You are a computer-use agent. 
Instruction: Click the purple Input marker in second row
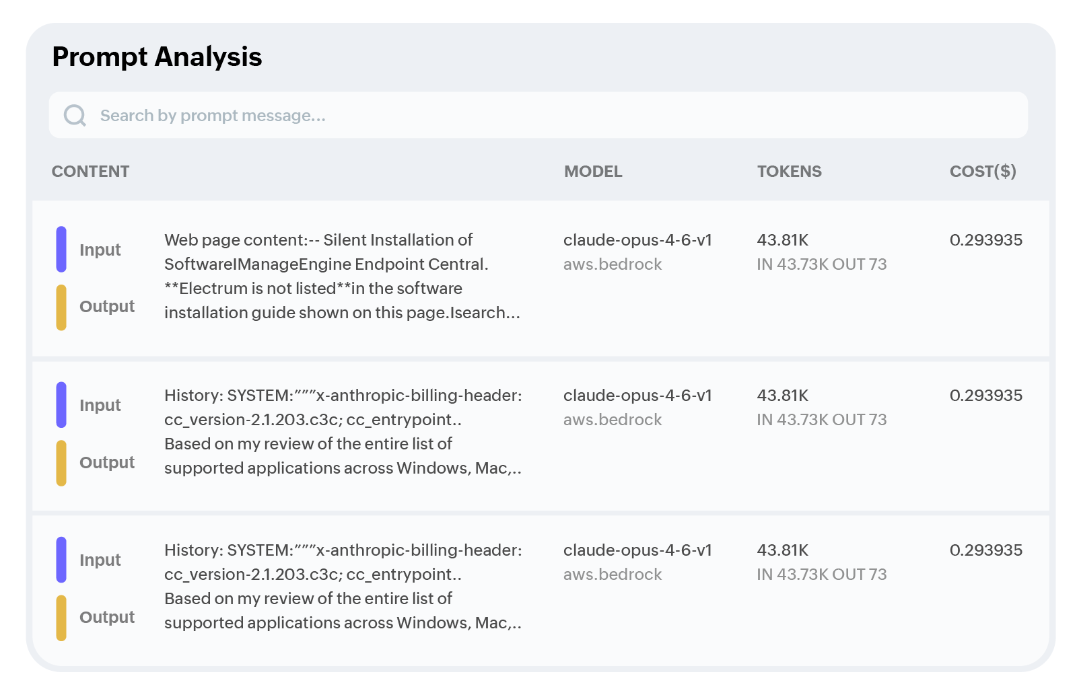coord(61,405)
